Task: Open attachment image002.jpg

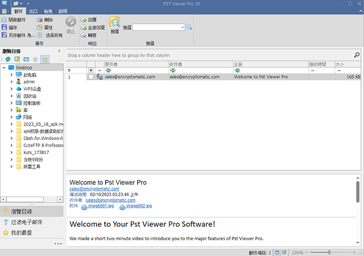Action: 135,206
